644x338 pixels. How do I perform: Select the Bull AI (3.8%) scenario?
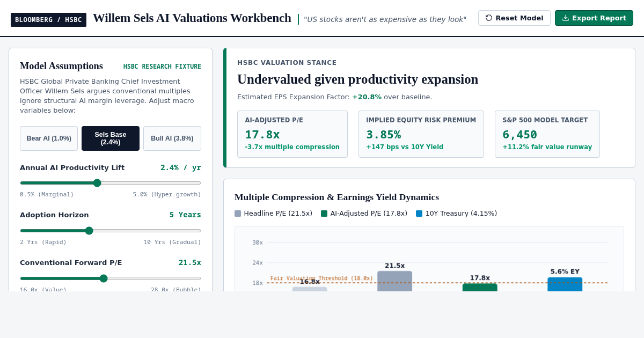click(172, 138)
